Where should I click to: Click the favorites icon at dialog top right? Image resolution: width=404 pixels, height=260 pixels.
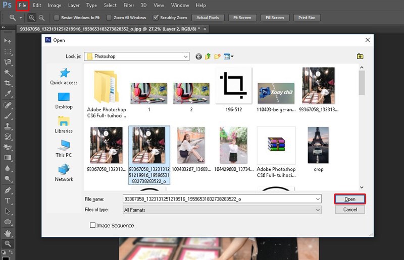click(360, 56)
